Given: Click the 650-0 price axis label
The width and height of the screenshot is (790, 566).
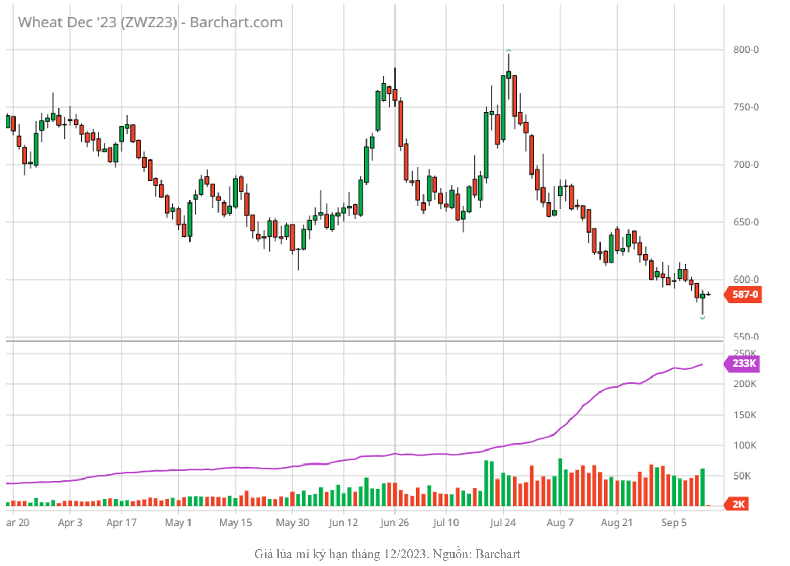Looking at the screenshot, I should pyautogui.click(x=745, y=222).
